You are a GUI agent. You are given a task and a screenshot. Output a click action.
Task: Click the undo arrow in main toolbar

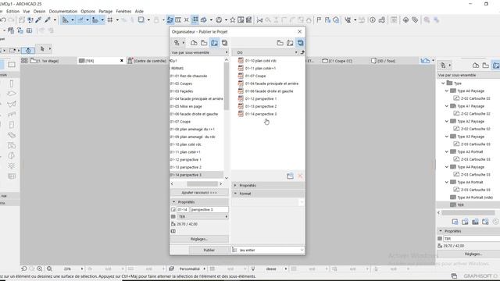point(3,20)
